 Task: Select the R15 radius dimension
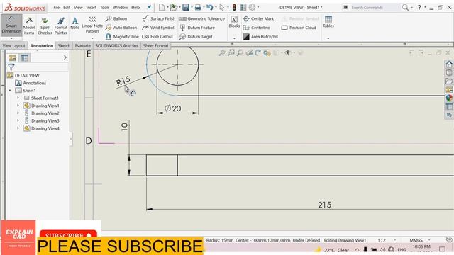(x=123, y=81)
